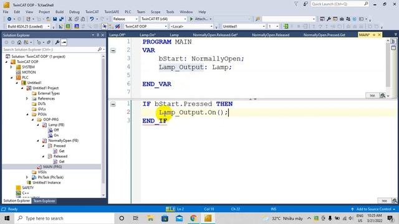Image resolution: width=399 pixels, height=224 pixels.
Task: Click Add to Source Control
Action: tap(373, 209)
